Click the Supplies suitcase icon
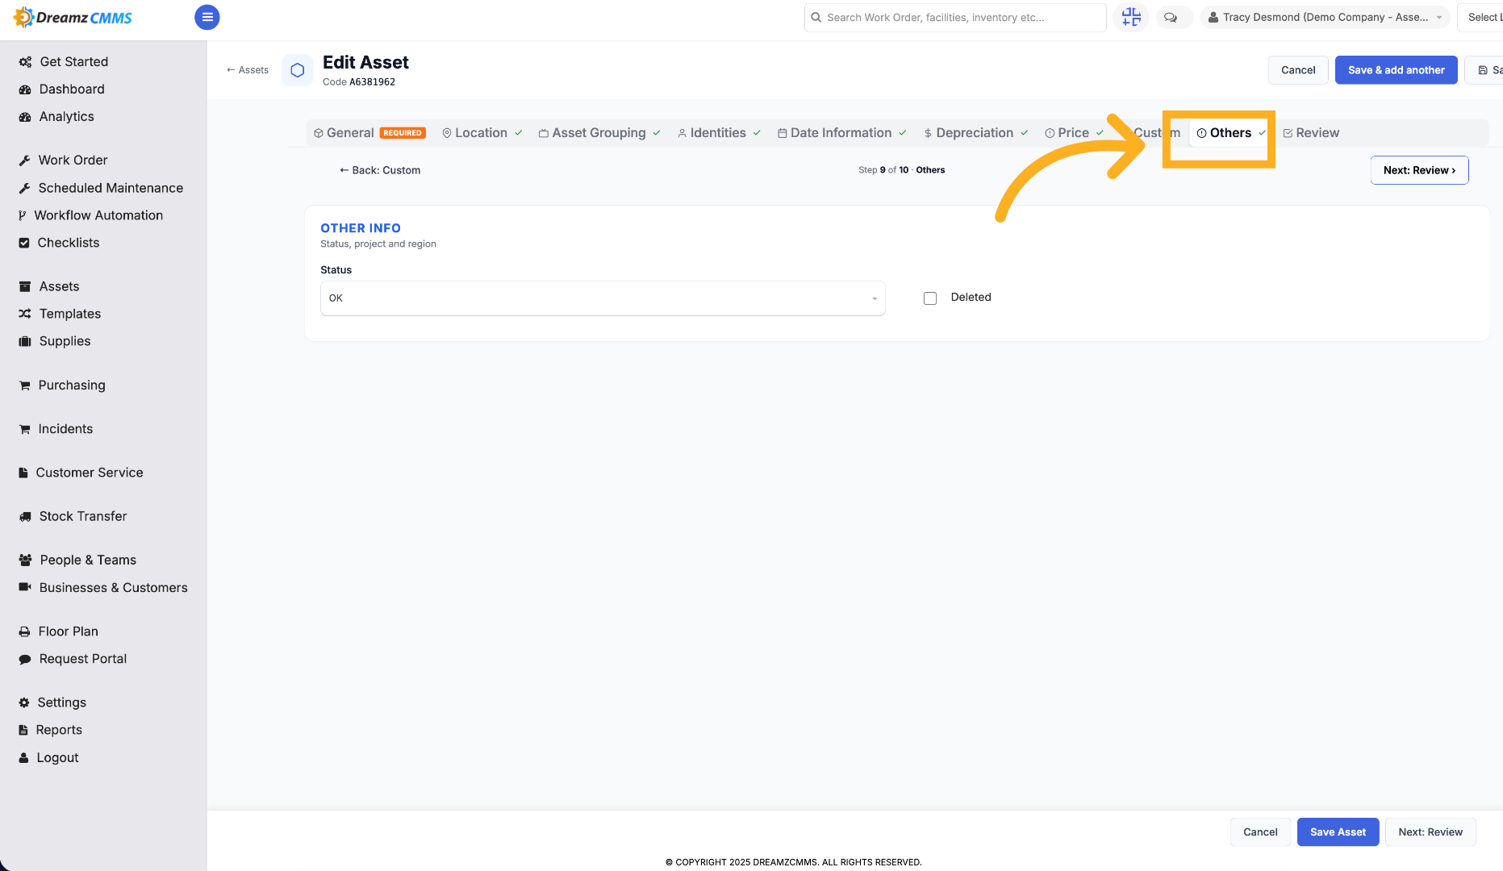This screenshot has height=871, width=1503. (25, 341)
